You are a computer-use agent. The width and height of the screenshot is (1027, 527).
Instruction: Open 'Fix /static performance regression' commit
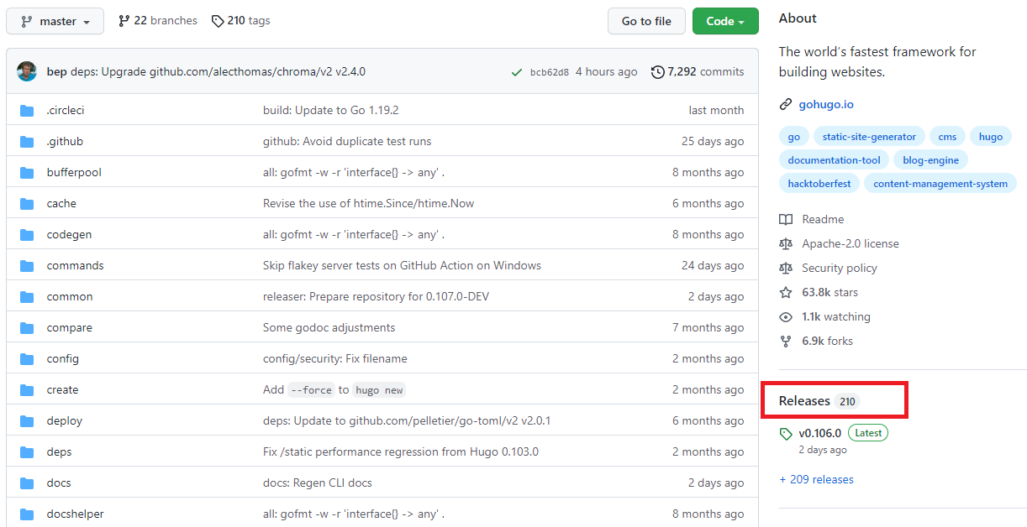[x=401, y=451]
